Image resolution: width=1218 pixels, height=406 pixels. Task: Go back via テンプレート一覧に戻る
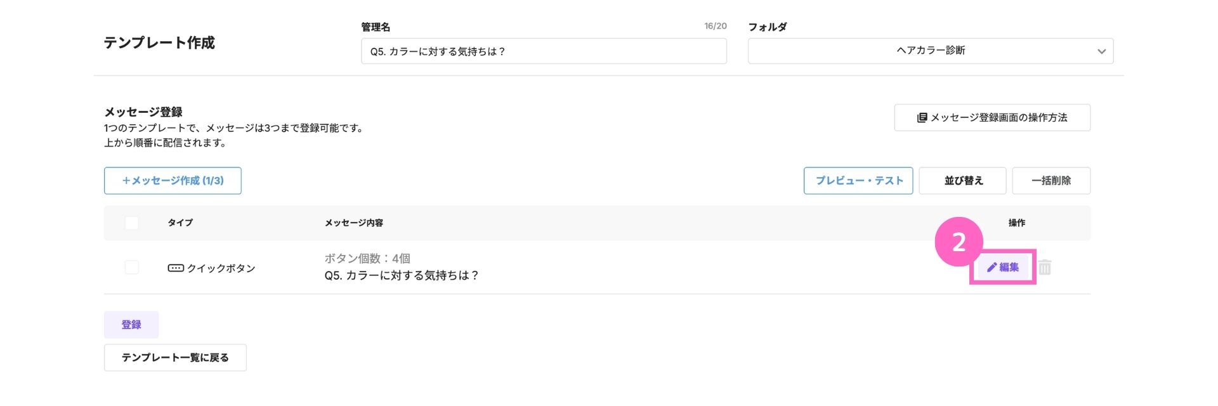point(175,358)
